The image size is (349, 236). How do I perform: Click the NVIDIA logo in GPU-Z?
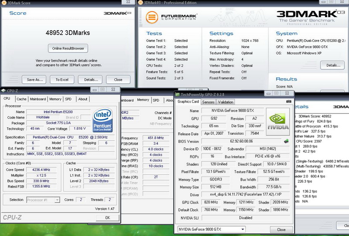[278, 121]
